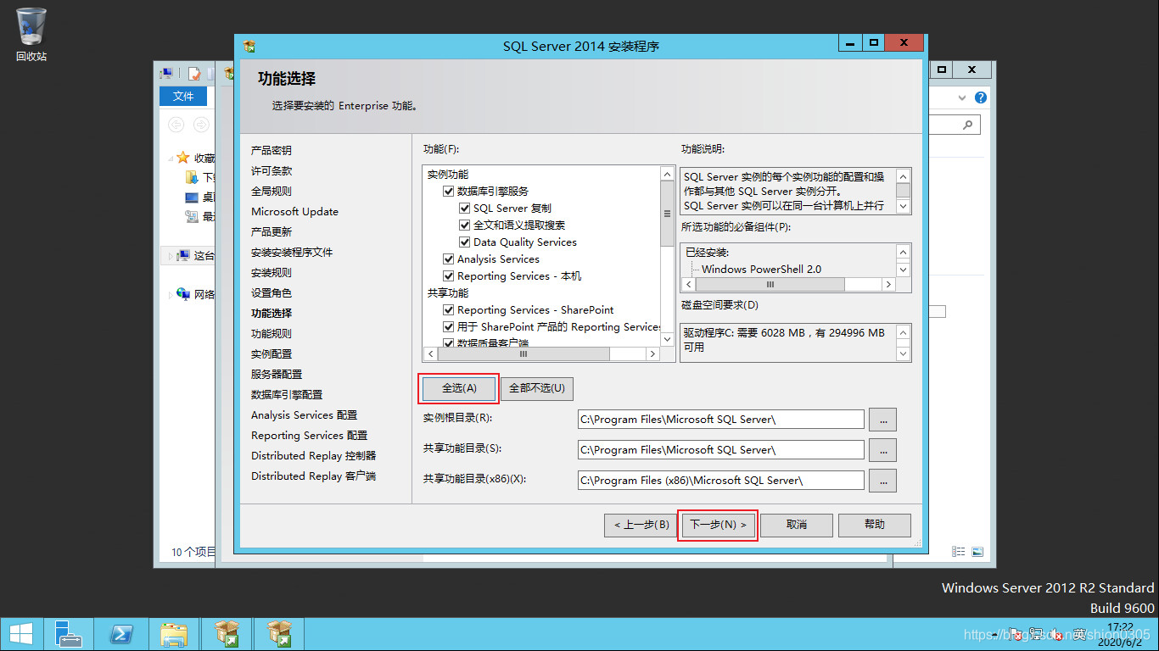Expand the Explorer ribbon with the chevron

point(962,97)
